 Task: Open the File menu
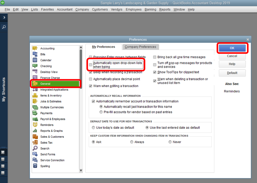pos(7,10)
